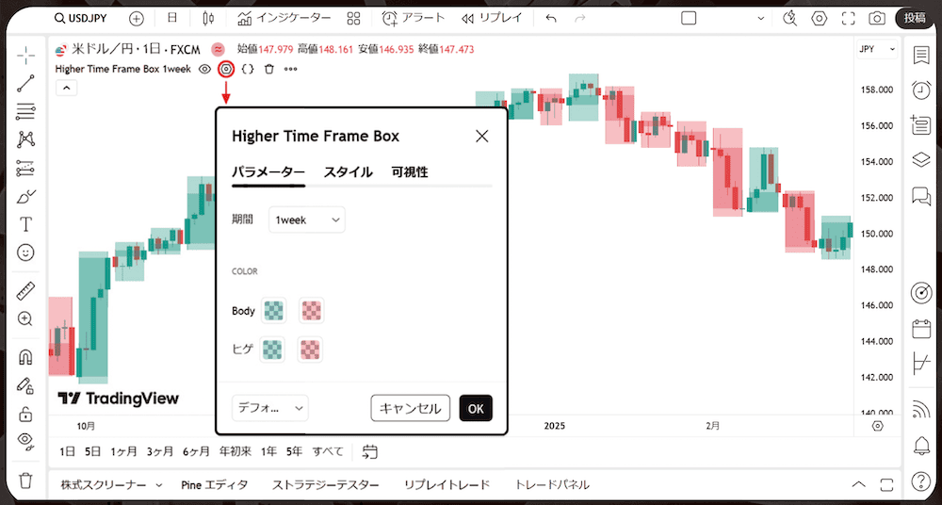Open the alerts alarm clock panel
The image size is (942, 505).
[x=921, y=90]
